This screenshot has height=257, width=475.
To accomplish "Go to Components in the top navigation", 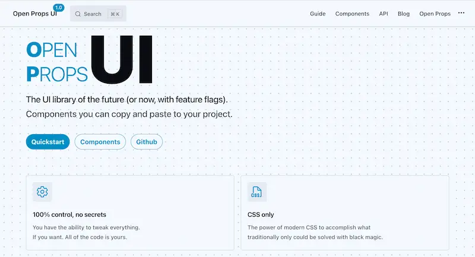I will (x=352, y=14).
